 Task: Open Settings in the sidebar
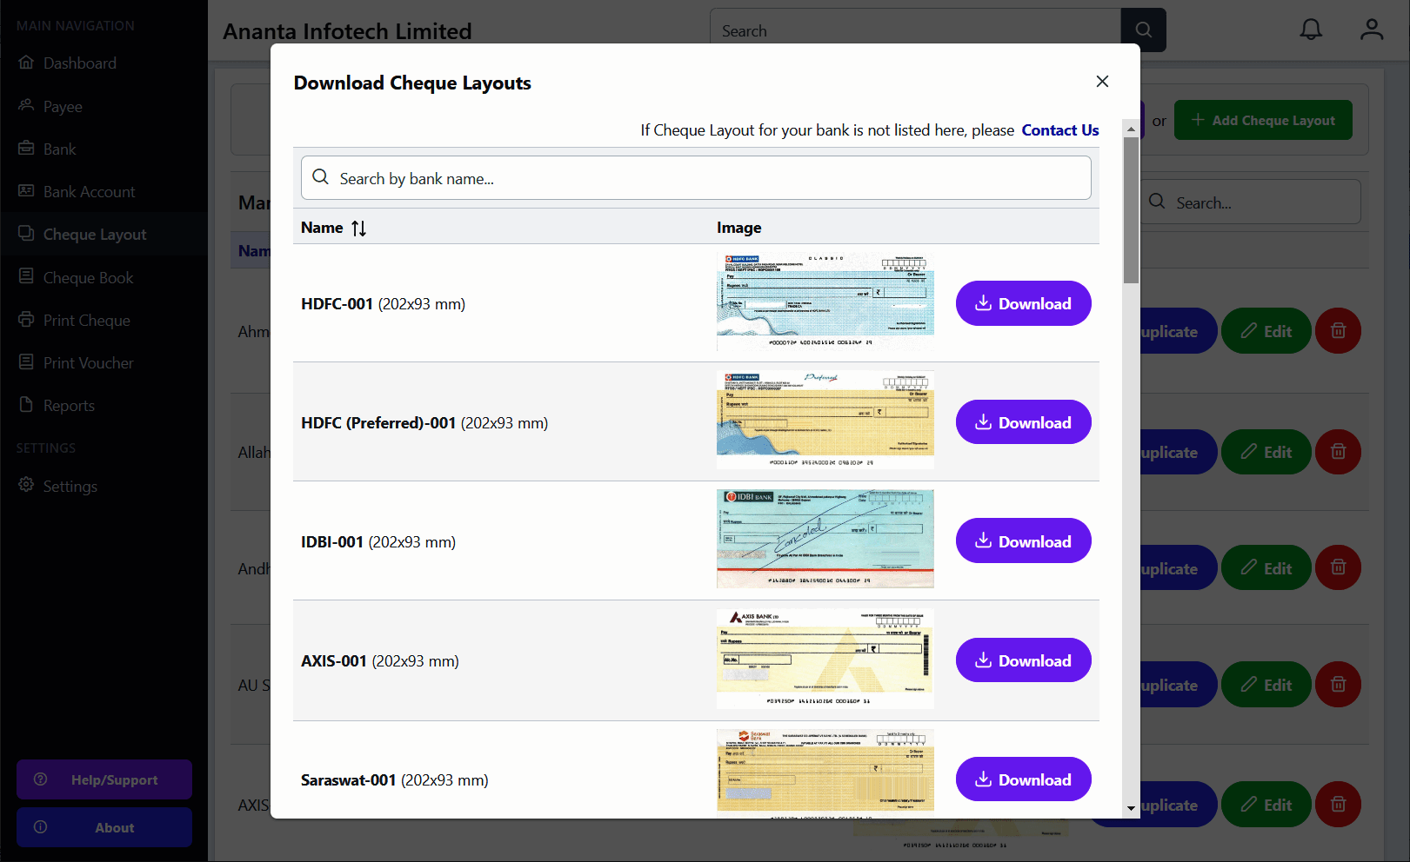(70, 487)
